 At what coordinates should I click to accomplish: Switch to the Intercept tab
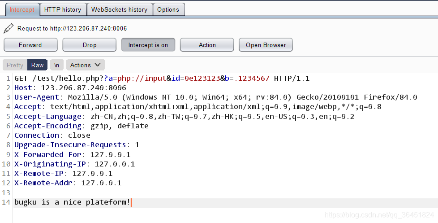pos(22,9)
